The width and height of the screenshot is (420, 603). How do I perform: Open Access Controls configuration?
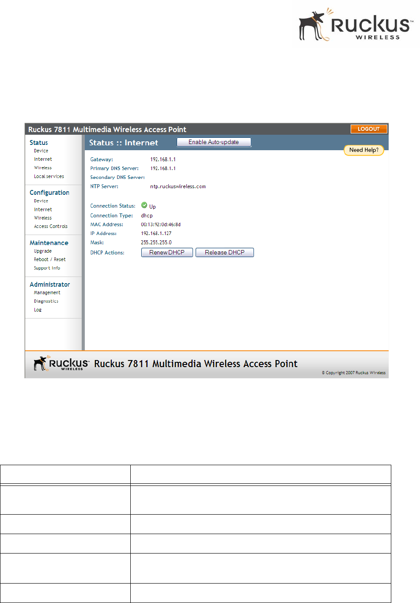tap(51, 226)
